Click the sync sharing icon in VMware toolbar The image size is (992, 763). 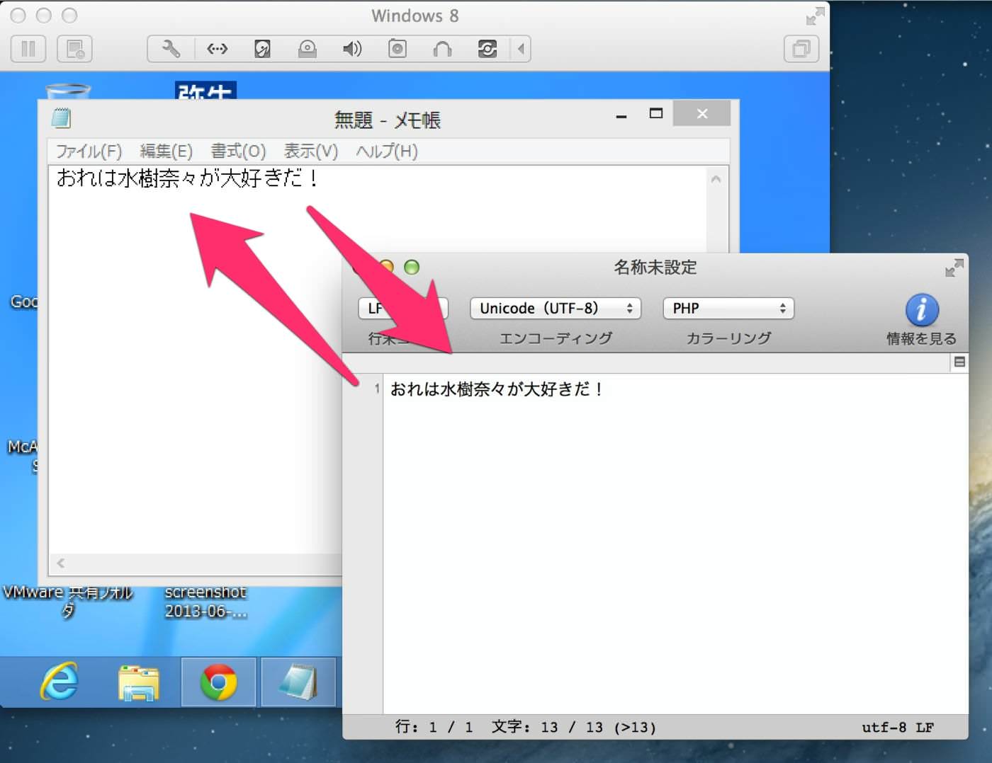click(x=487, y=49)
